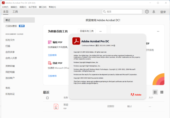Image resolution: width=170 pixels, height=118 pixels.
Task: Click the 大小 column header
Action: [x=151, y=98]
